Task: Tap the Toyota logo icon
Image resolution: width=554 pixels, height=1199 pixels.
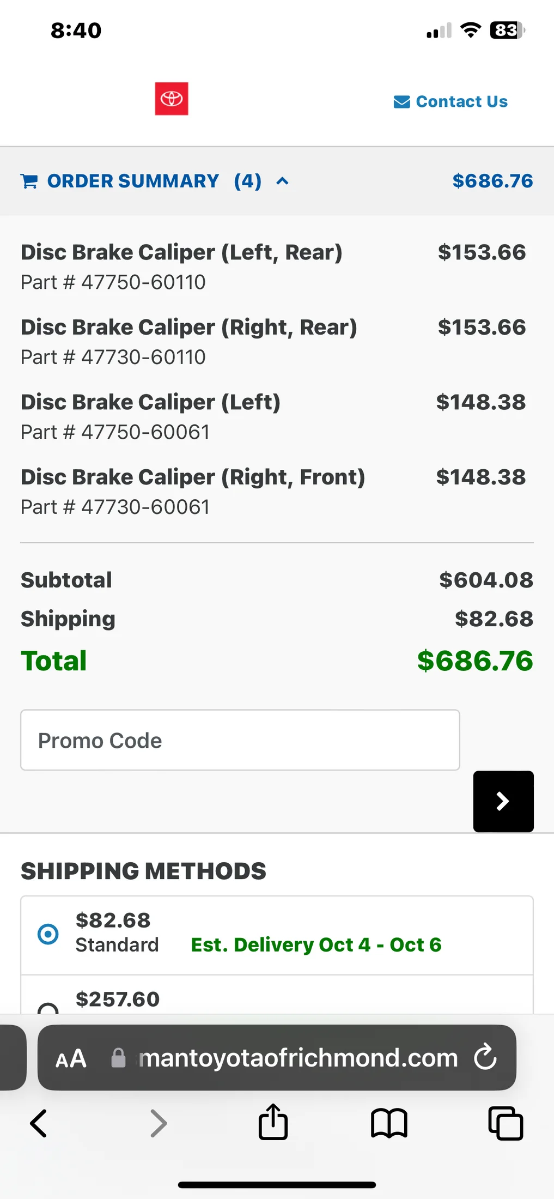Action: pyautogui.click(x=172, y=99)
